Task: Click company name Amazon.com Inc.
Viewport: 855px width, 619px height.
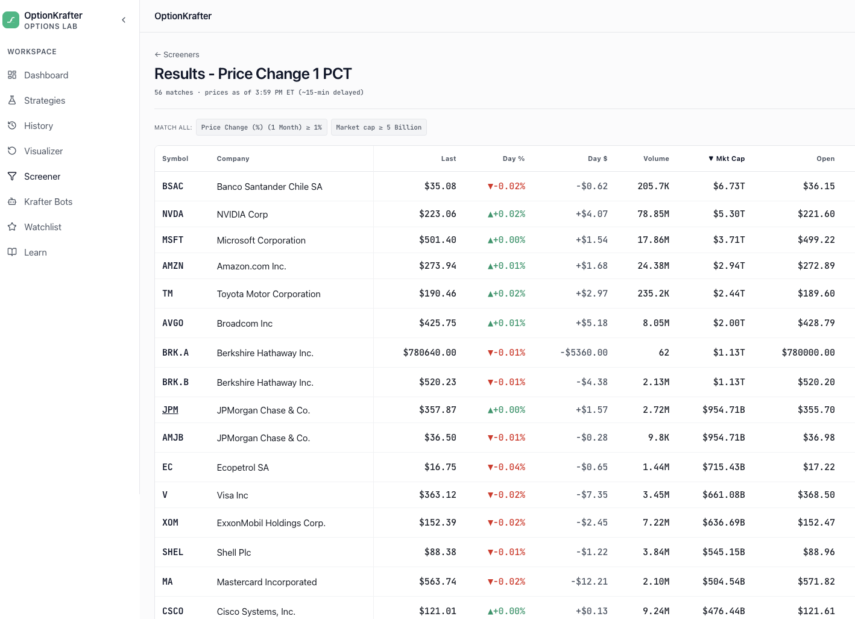Action: (251, 266)
